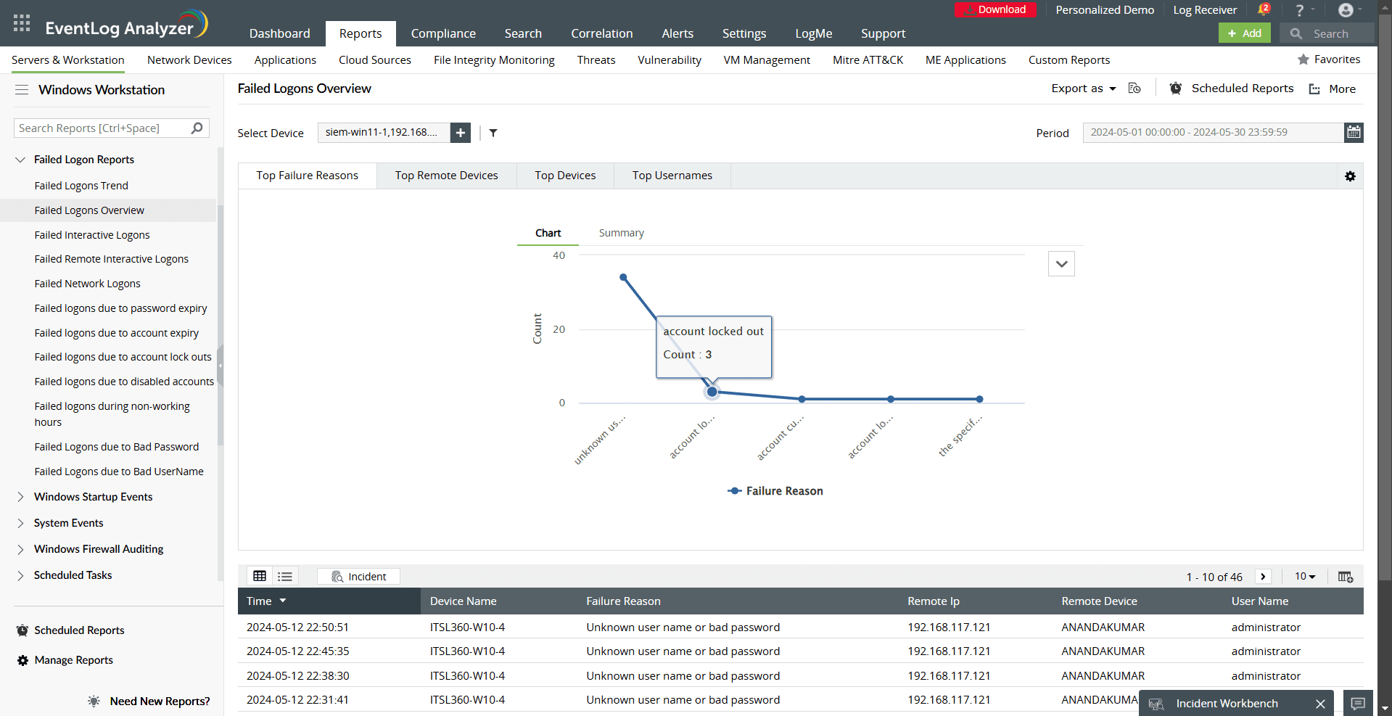Select the grid view icon above the table
Viewport: 1392px width, 716px height.
pyautogui.click(x=259, y=575)
